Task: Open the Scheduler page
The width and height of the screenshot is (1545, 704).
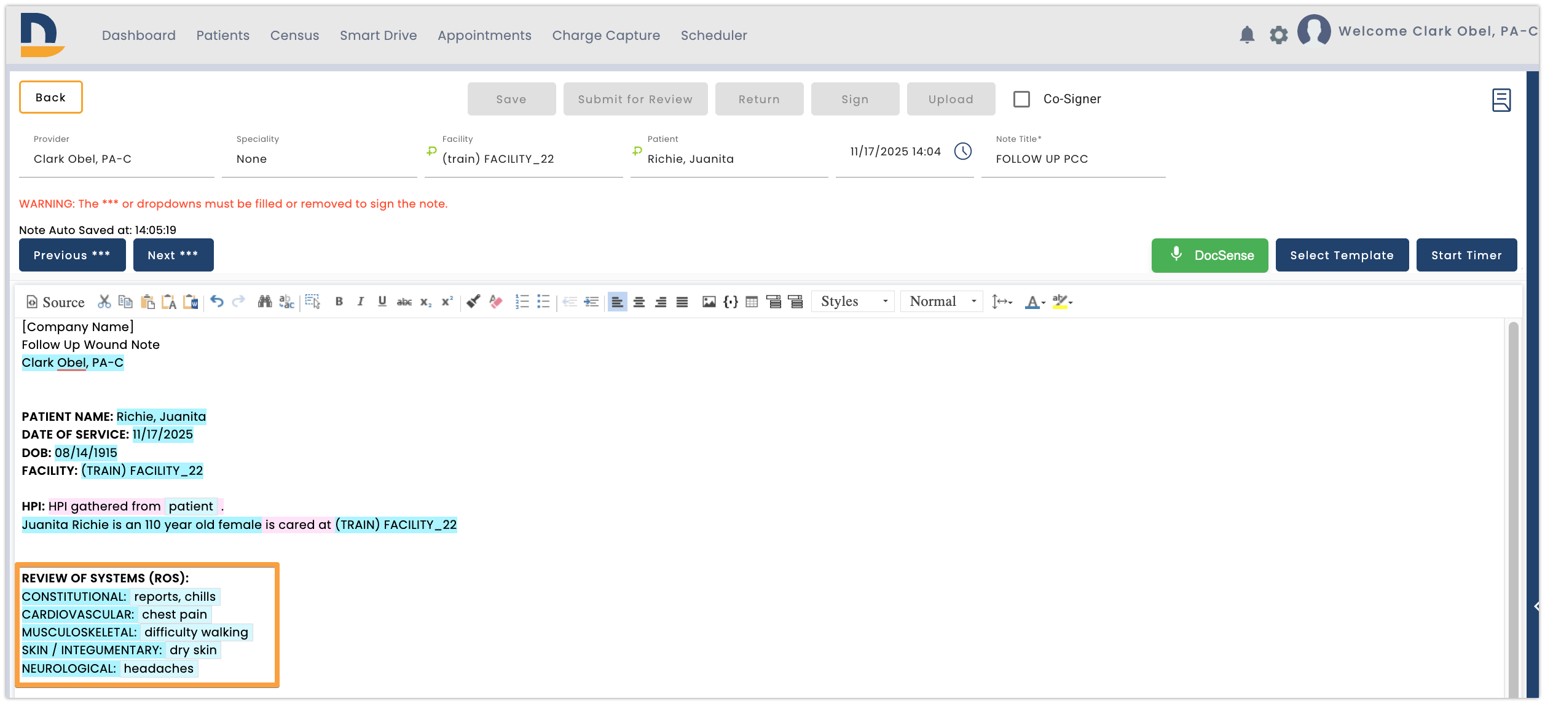Action: (714, 36)
